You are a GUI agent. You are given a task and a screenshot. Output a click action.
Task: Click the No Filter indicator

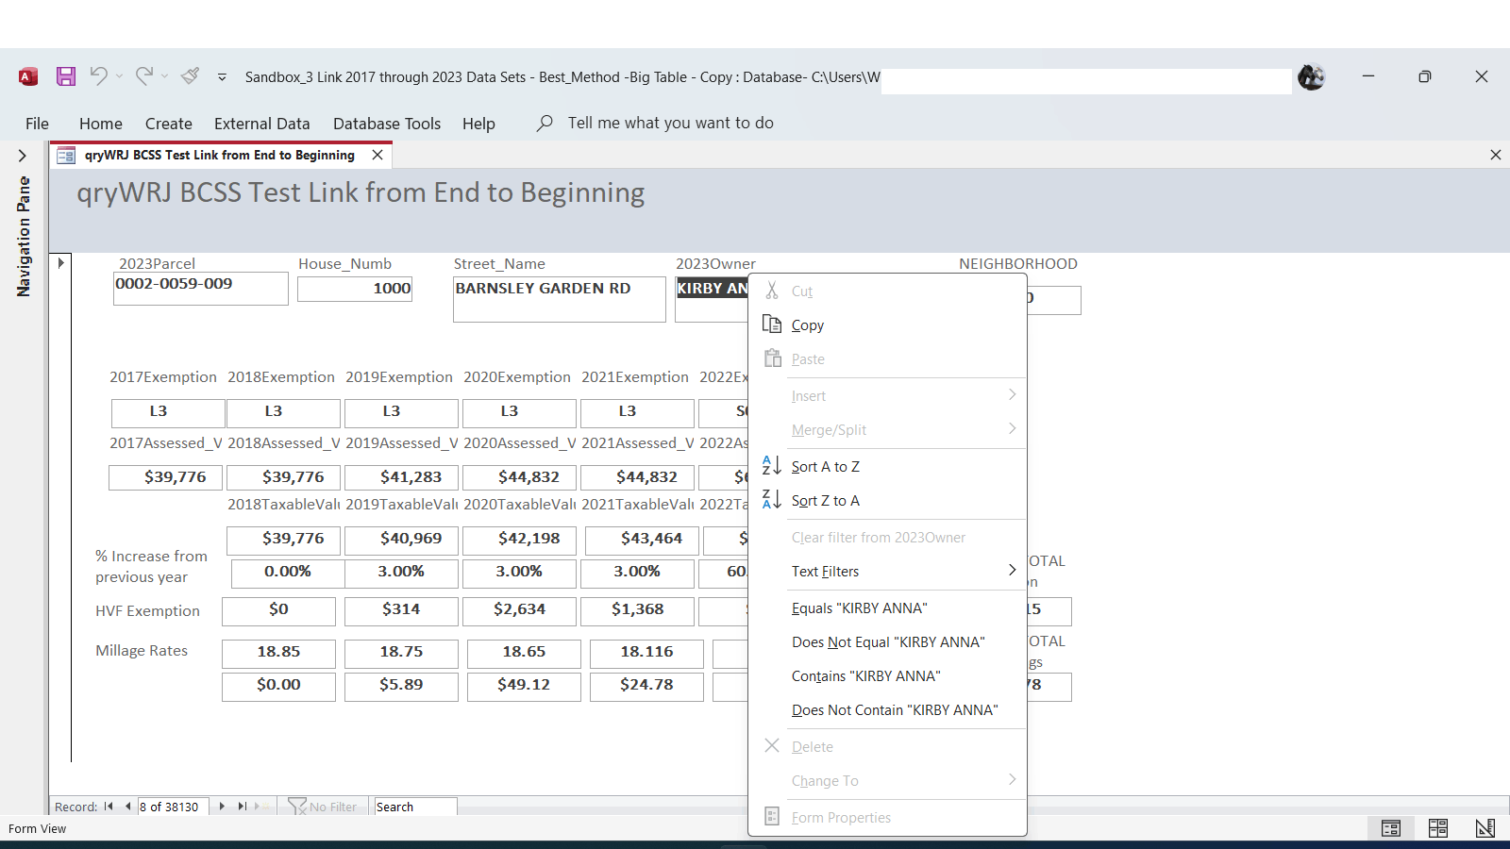tap(322, 807)
